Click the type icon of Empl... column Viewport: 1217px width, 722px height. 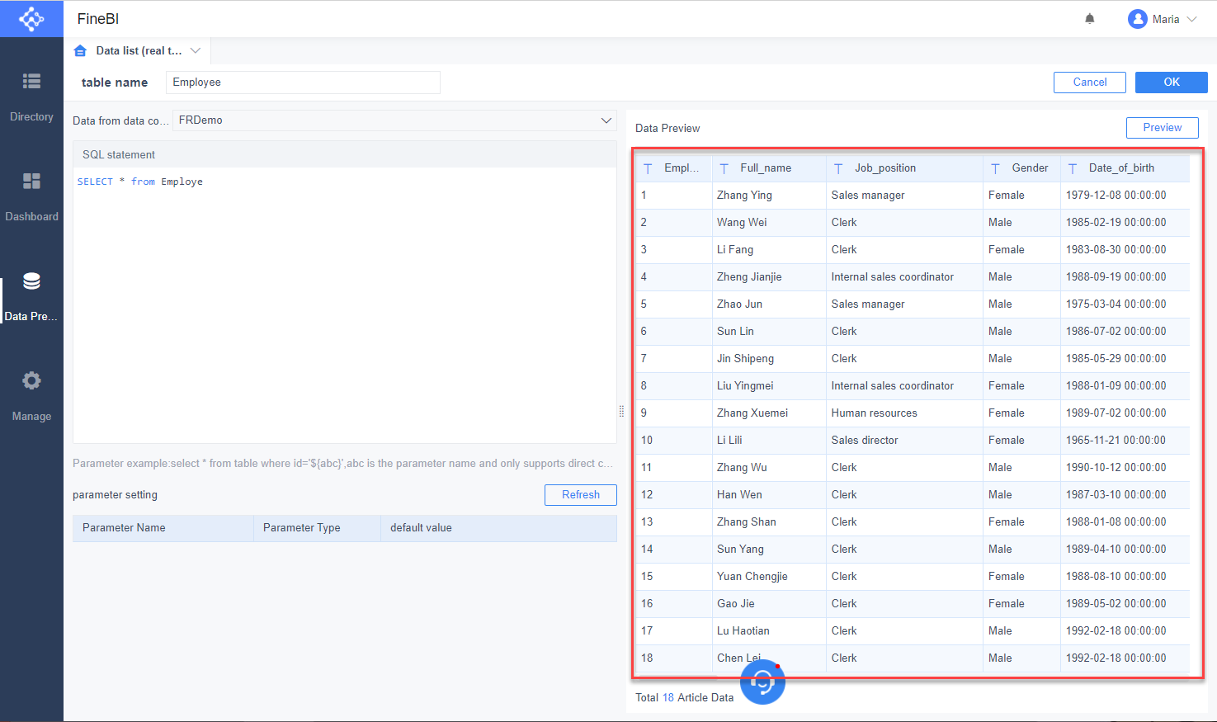pyautogui.click(x=648, y=168)
